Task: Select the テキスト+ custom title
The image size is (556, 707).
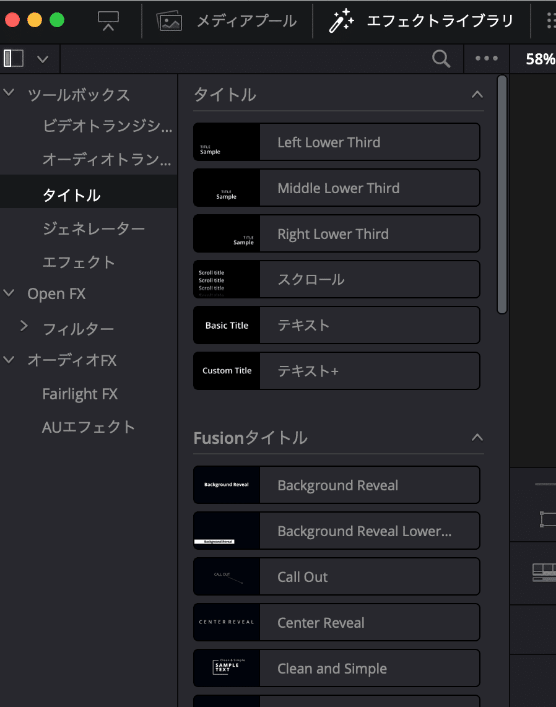Action: coord(336,371)
